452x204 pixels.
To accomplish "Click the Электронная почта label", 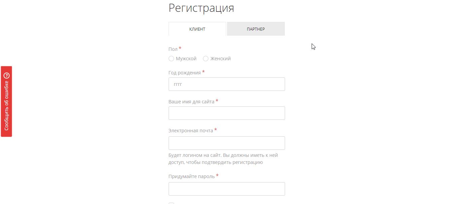I will [x=191, y=130].
